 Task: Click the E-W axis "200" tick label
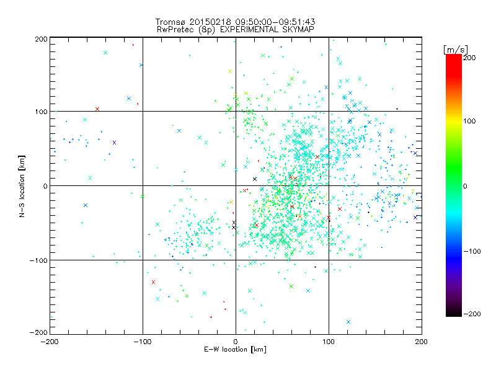422,342
